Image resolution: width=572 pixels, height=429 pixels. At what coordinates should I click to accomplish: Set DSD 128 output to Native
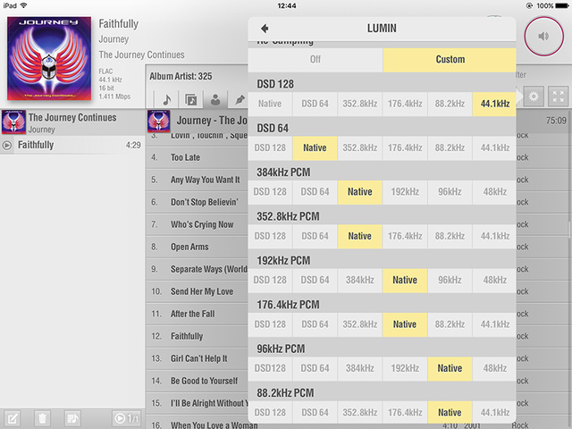270,104
